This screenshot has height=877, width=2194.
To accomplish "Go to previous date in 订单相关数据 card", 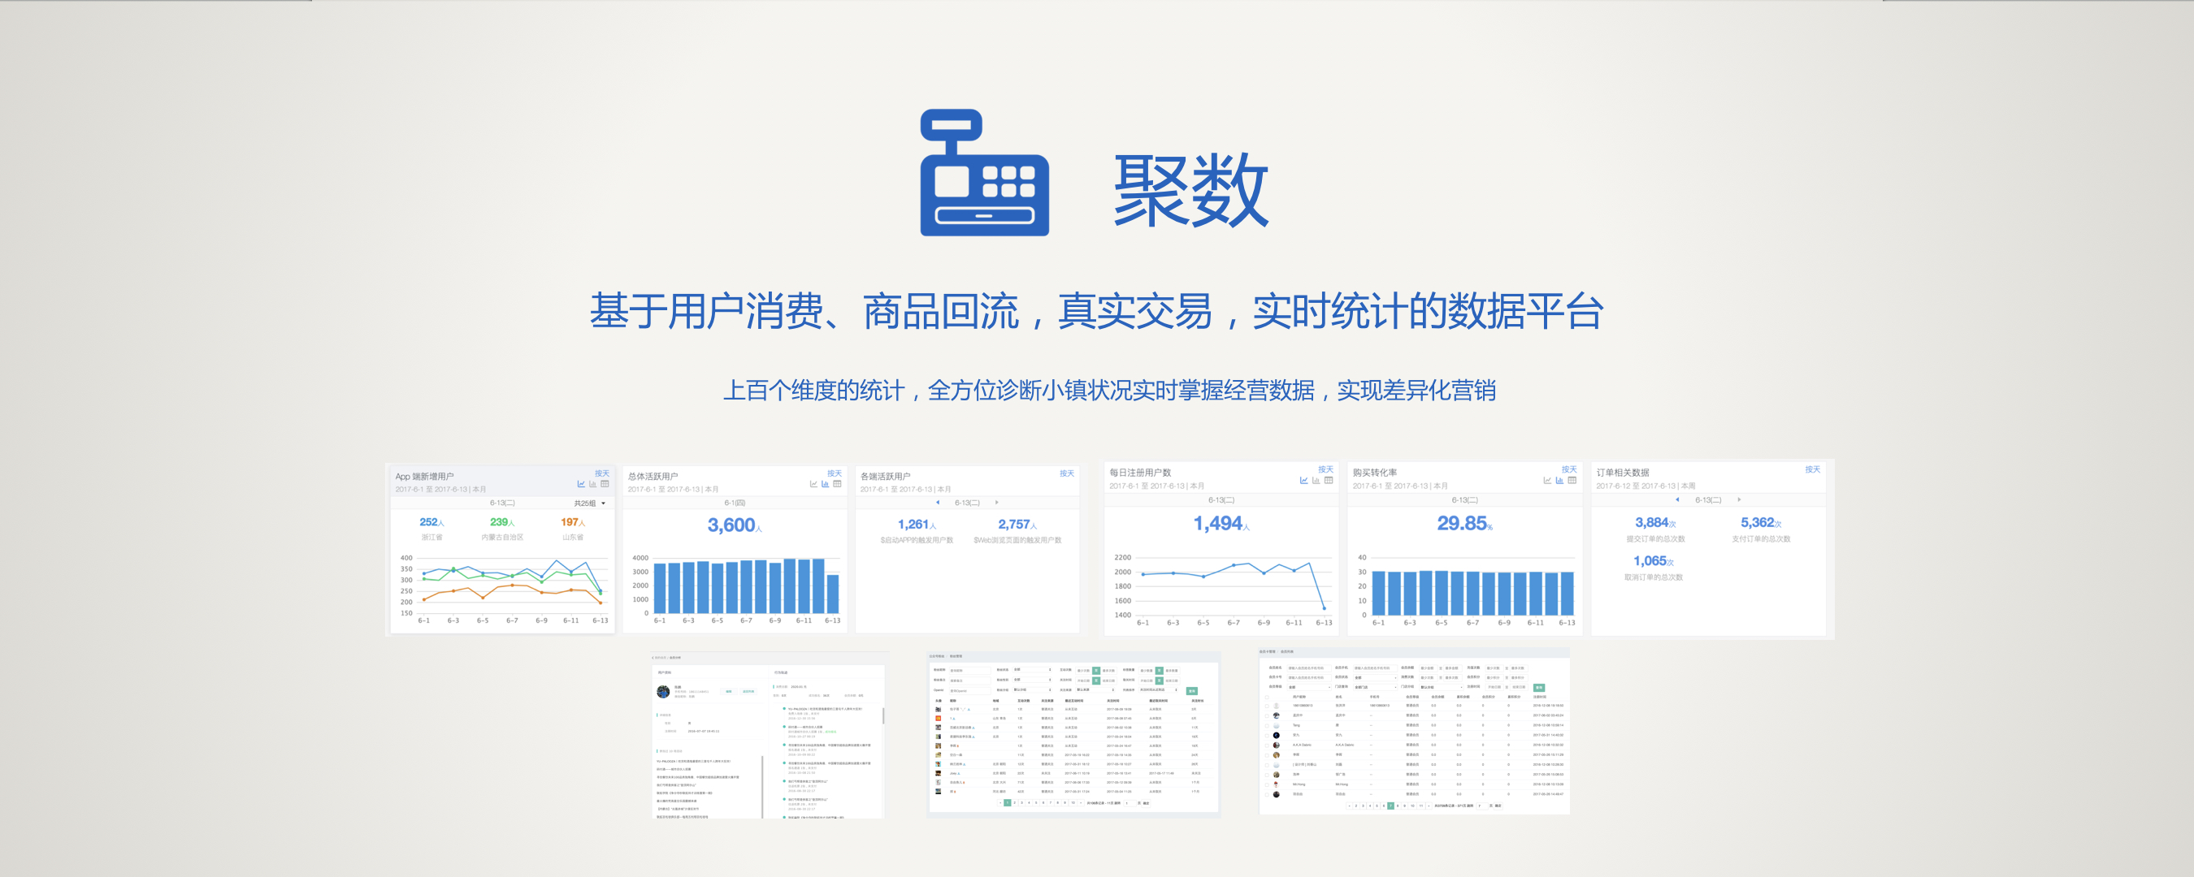I will [x=1678, y=499].
